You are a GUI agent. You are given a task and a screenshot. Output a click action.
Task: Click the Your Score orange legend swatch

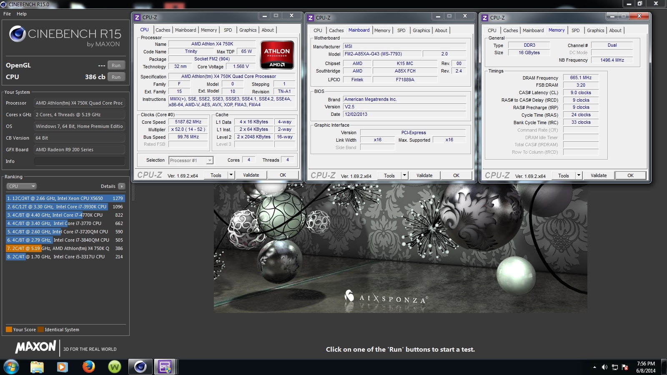9,330
